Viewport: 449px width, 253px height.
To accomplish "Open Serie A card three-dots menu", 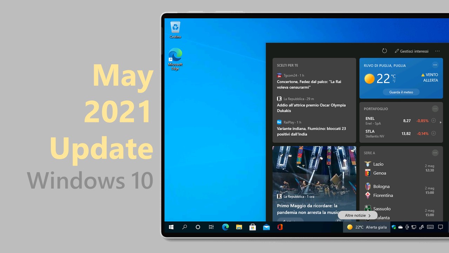I will click(x=435, y=153).
